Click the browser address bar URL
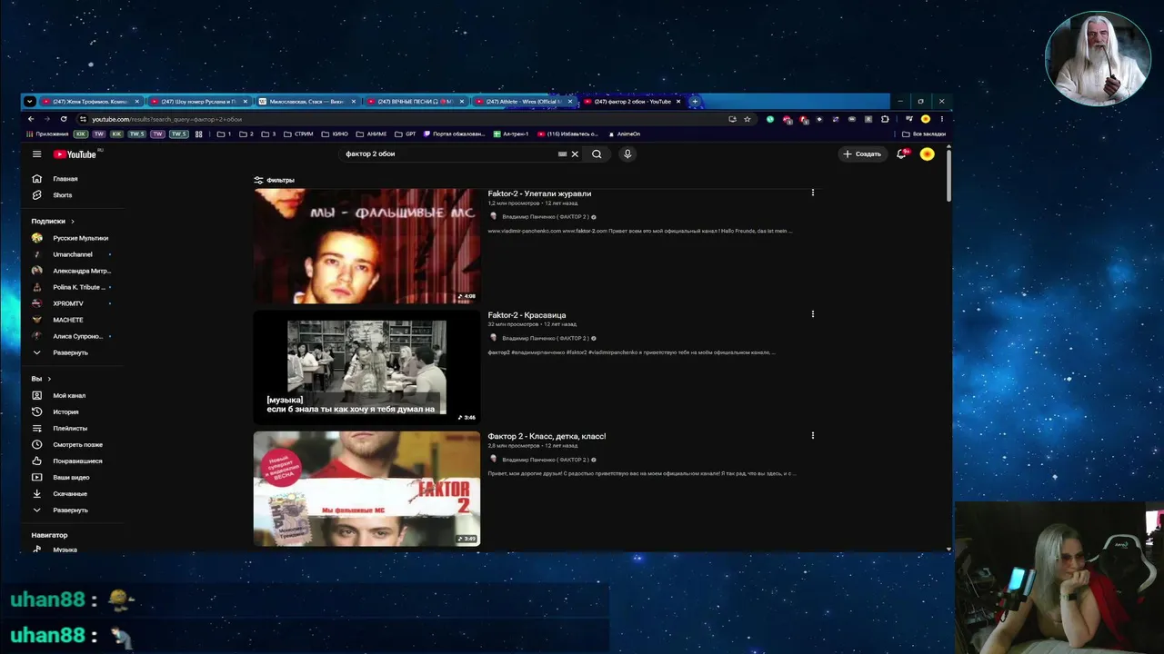Screen dimensions: 1164x654 (167, 119)
